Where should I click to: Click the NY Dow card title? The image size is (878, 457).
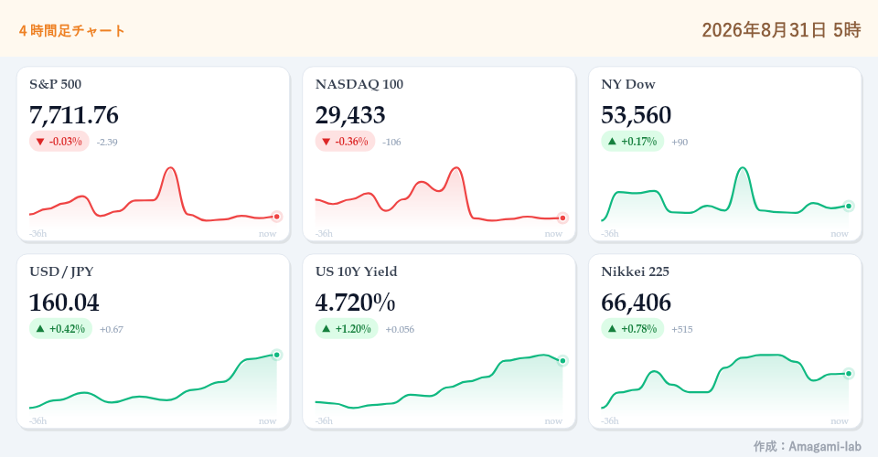(628, 84)
